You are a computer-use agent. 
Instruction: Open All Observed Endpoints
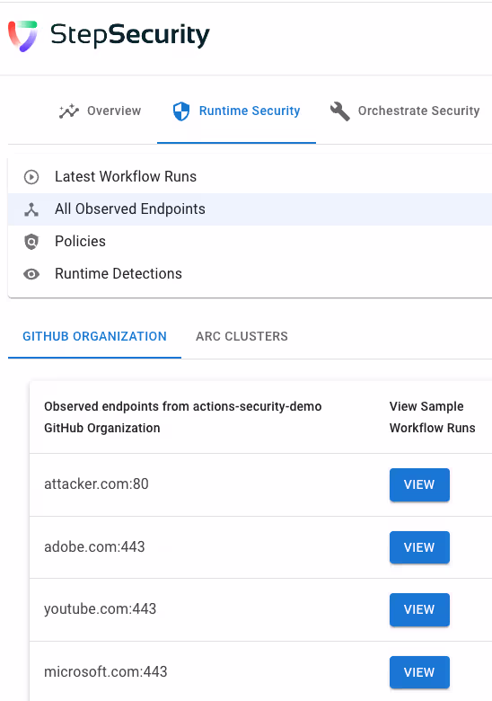250,209
